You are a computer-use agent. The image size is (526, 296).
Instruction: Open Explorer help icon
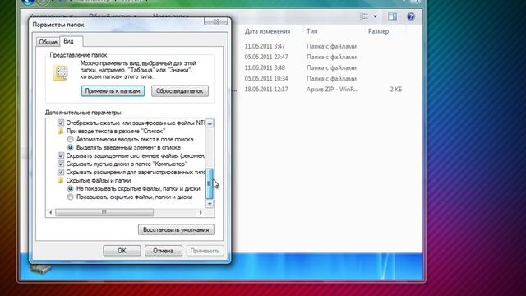(x=411, y=16)
